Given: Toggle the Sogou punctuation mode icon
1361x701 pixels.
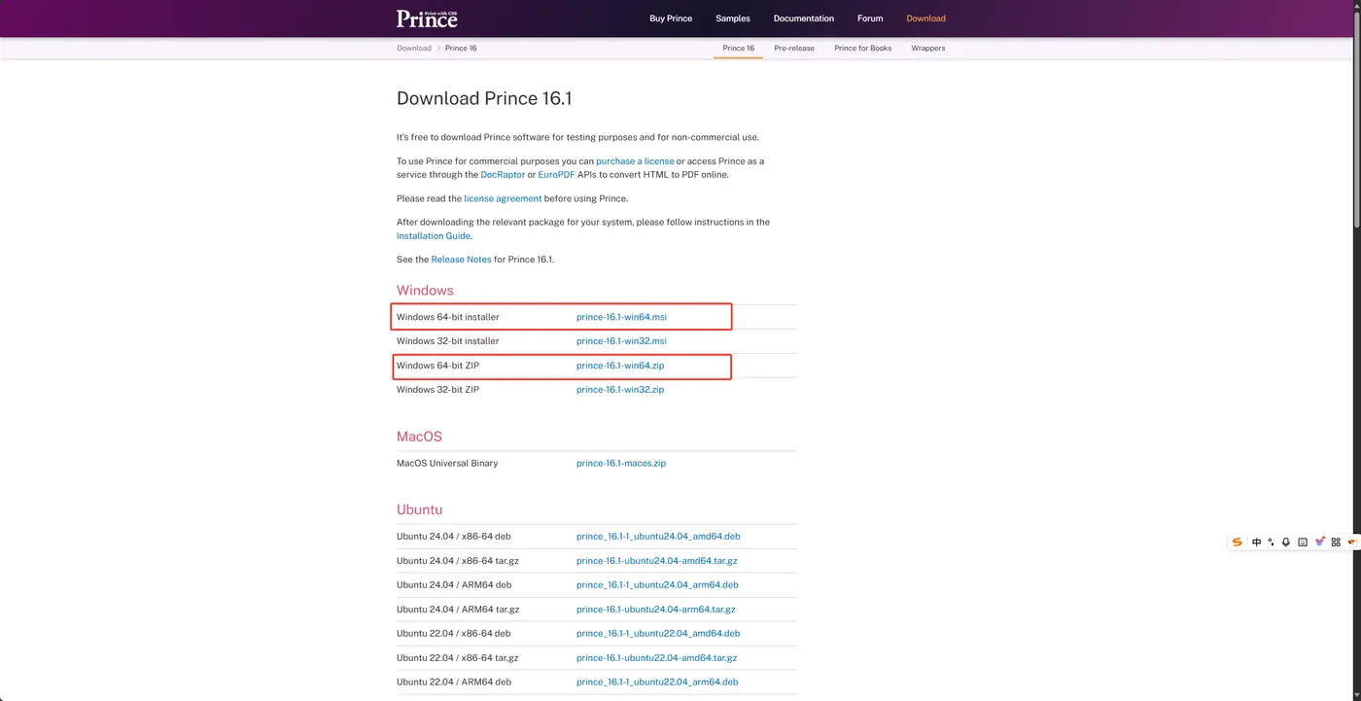Looking at the screenshot, I should point(1271,543).
